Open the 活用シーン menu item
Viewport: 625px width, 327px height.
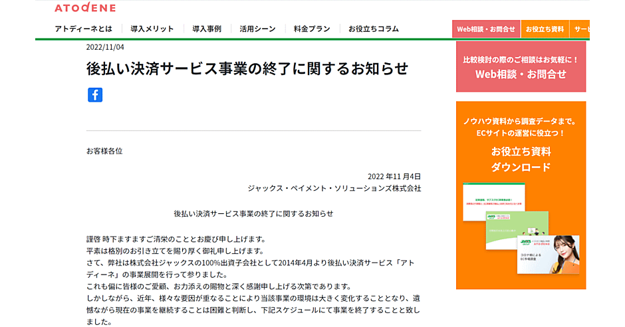[257, 29]
